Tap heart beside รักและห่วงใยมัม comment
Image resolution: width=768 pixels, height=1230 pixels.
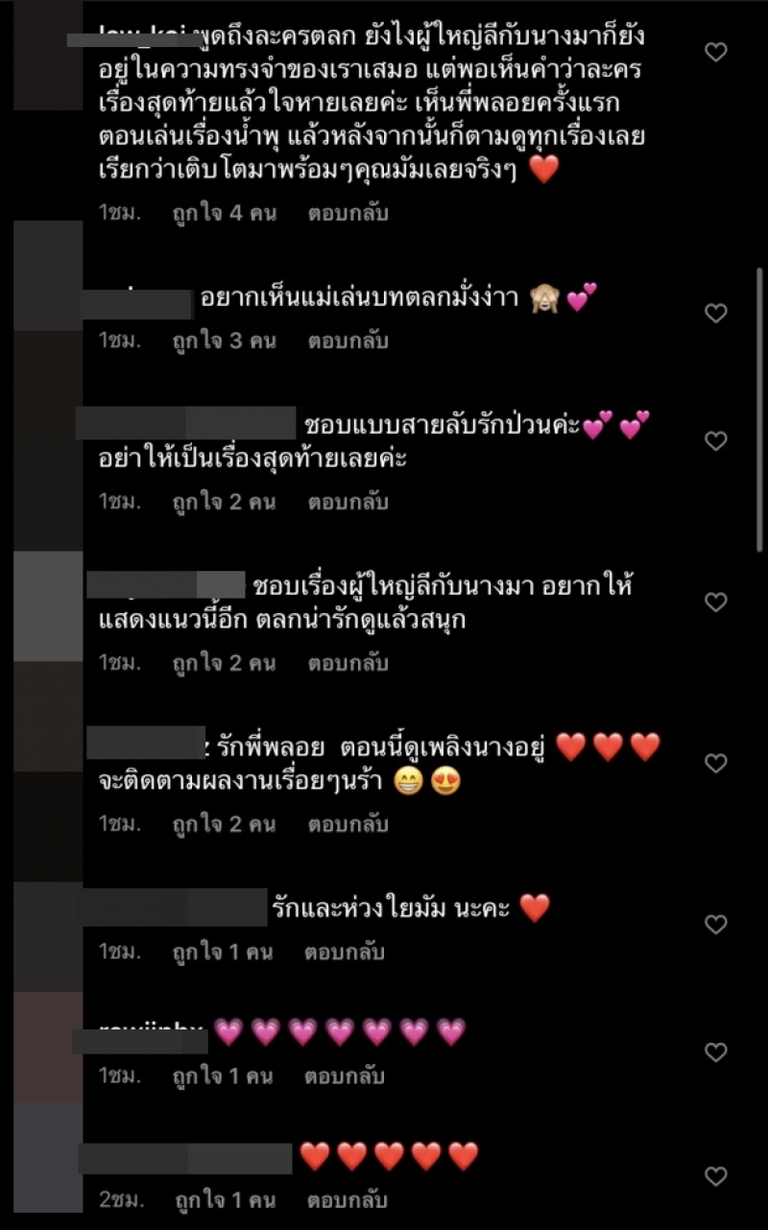tap(716, 924)
